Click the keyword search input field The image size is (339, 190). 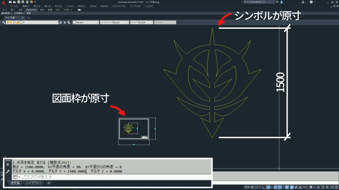pyautogui.click(x=259, y=2)
